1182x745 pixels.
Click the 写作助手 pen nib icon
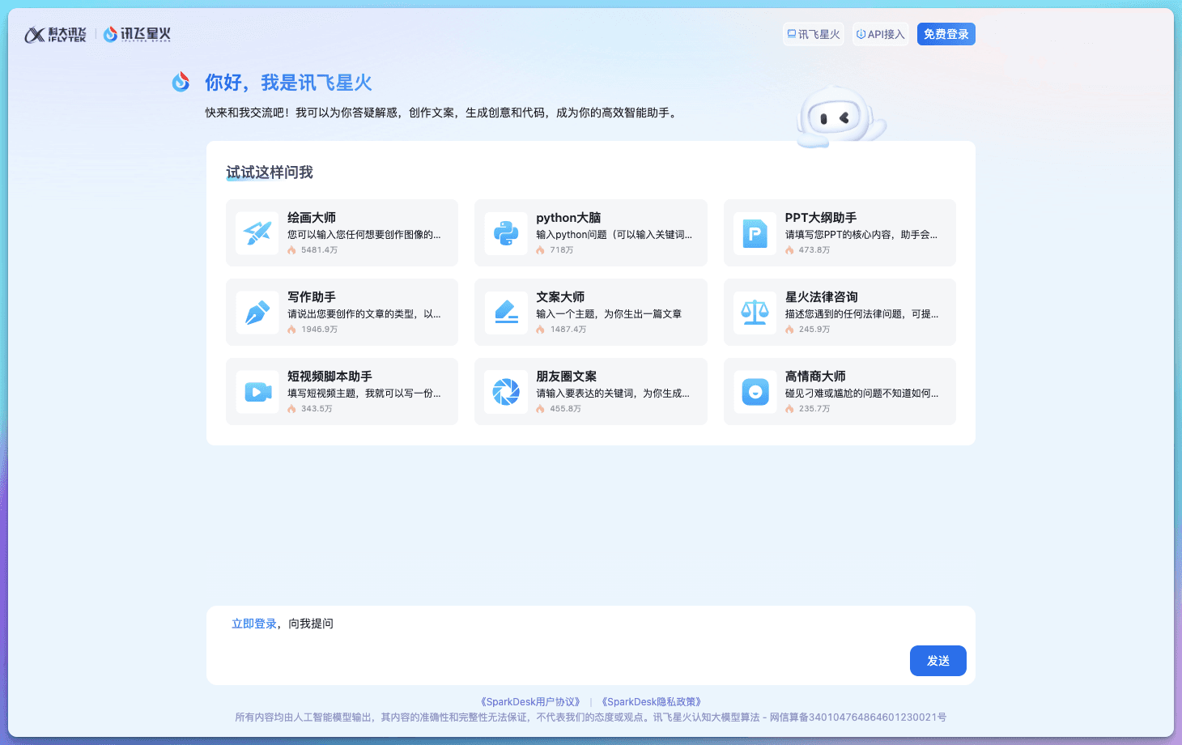pyautogui.click(x=257, y=313)
